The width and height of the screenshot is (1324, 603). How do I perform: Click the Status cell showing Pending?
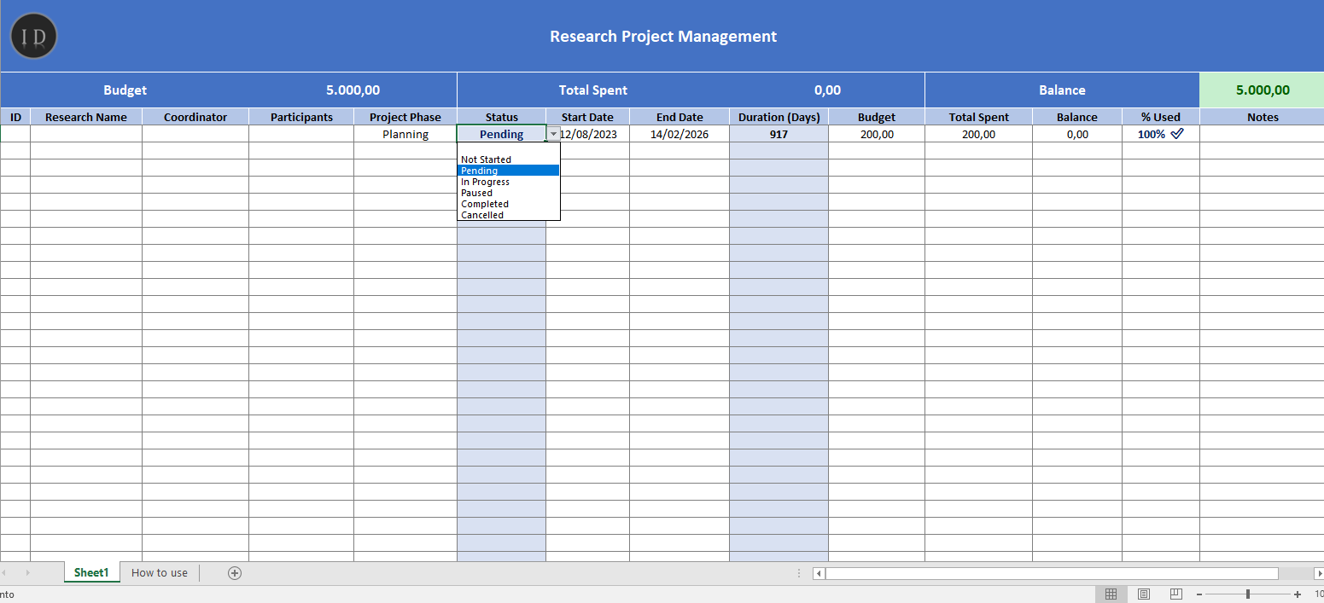[501, 134]
